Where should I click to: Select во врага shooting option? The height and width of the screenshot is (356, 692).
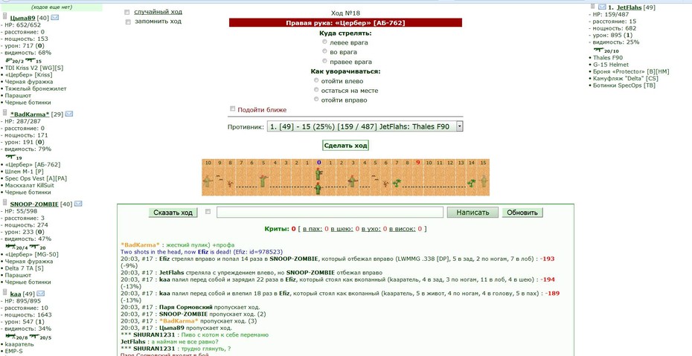coord(325,51)
